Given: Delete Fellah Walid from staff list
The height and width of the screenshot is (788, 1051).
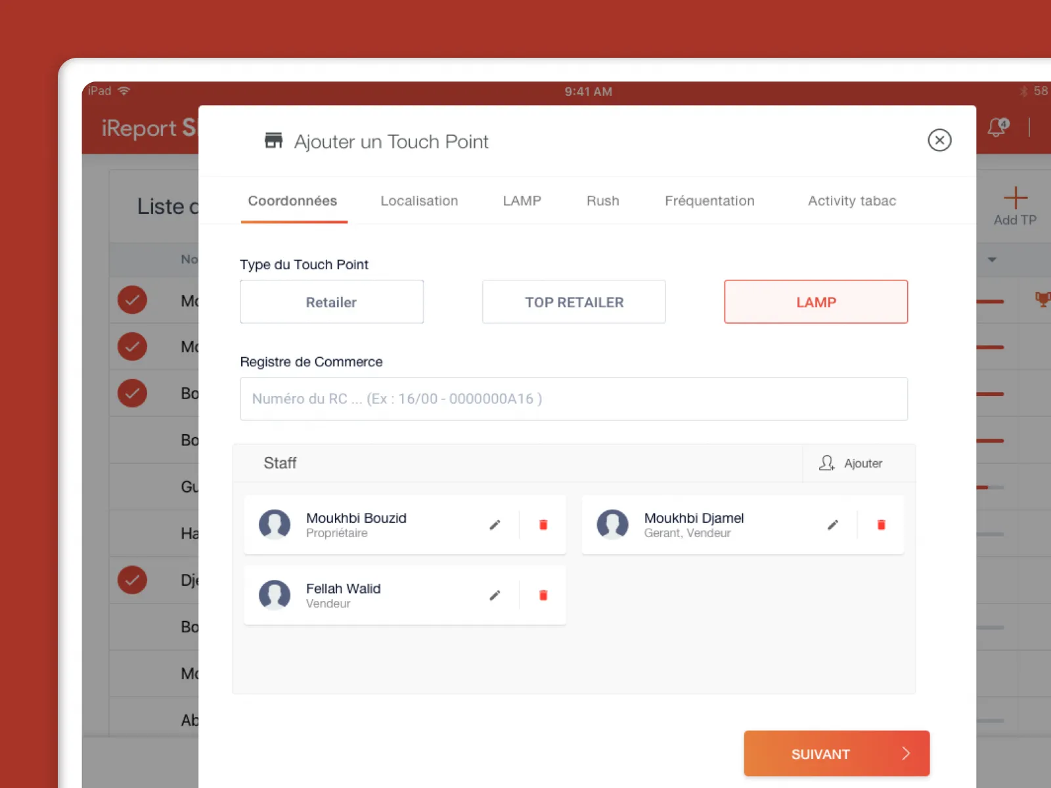Looking at the screenshot, I should [543, 595].
